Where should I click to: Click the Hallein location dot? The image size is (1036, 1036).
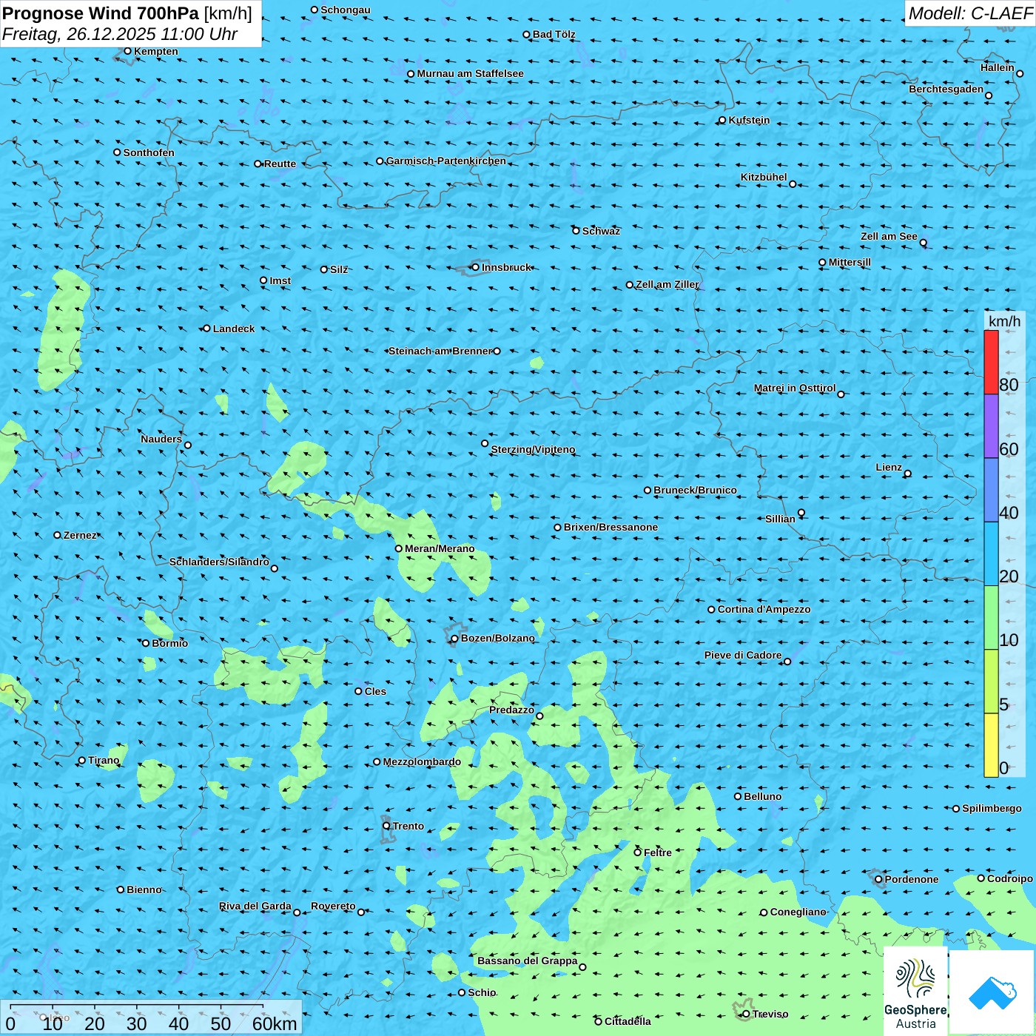pyautogui.click(x=1020, y=73)
